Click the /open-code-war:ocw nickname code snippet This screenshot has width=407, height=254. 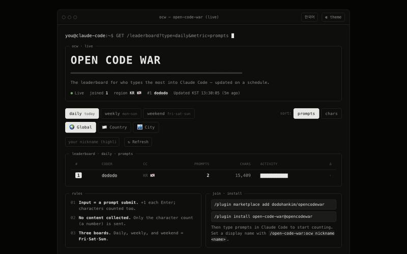point(302,233)
